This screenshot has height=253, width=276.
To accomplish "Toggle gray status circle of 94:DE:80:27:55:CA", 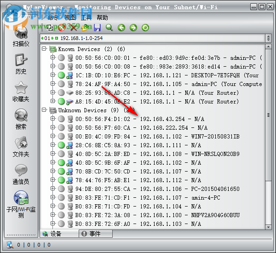I will tap(61, 189).
